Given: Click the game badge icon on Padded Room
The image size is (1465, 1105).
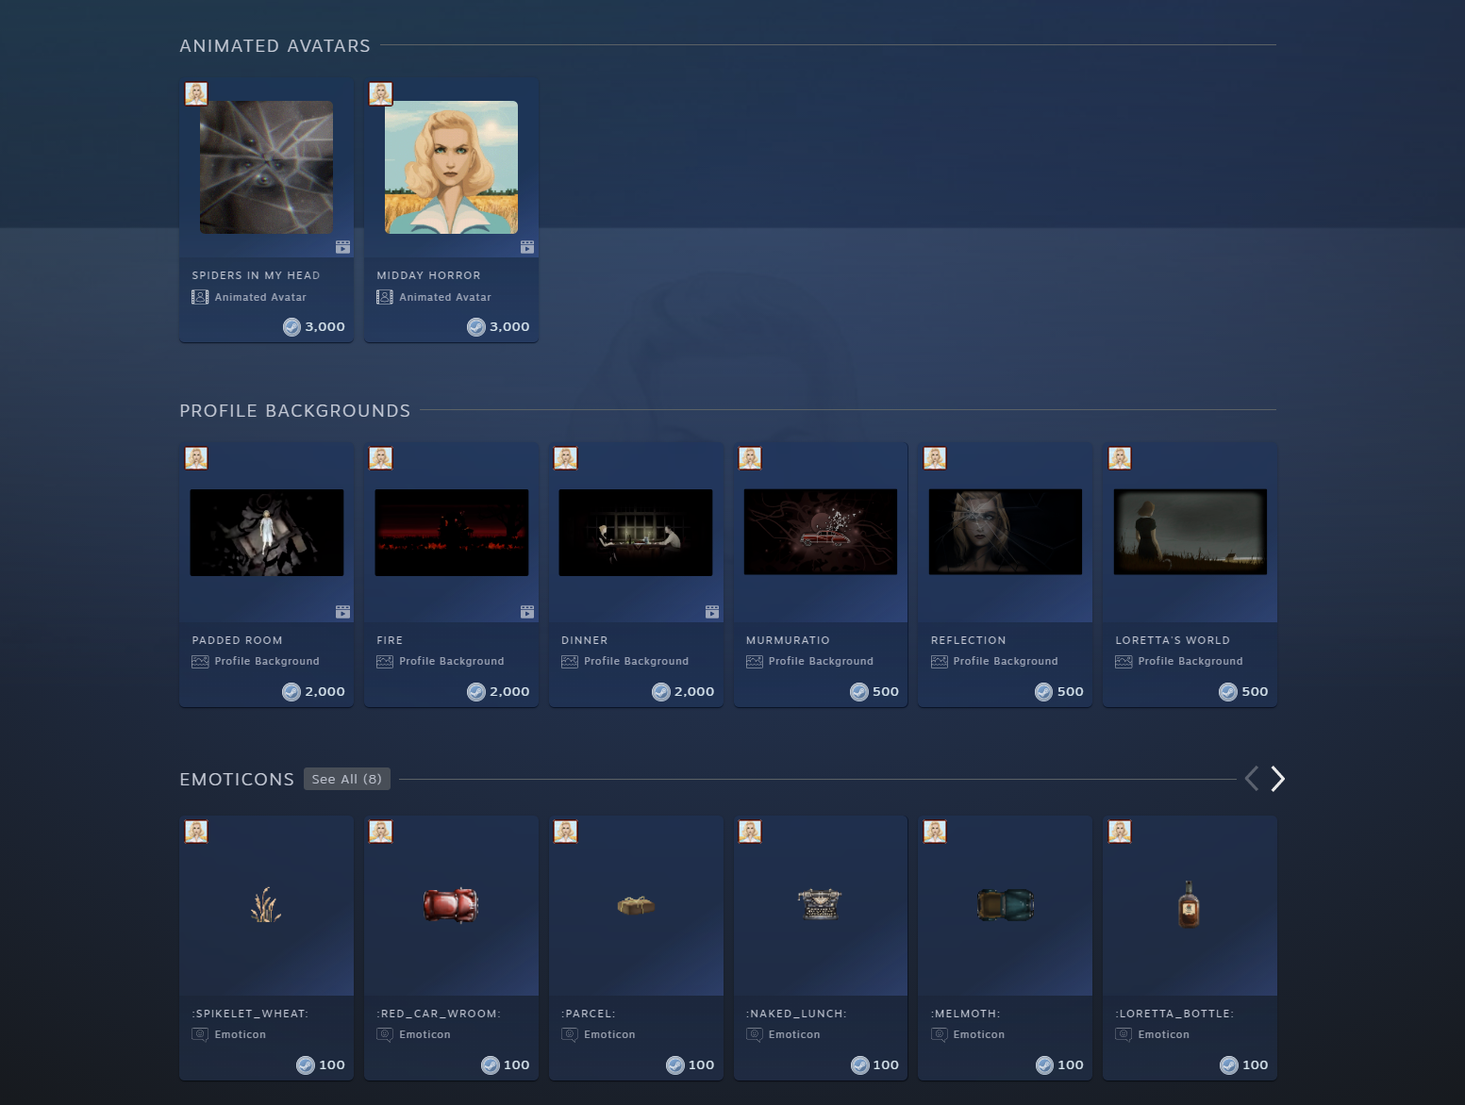Looking at the screenshot, I should [x=196, y=458].
